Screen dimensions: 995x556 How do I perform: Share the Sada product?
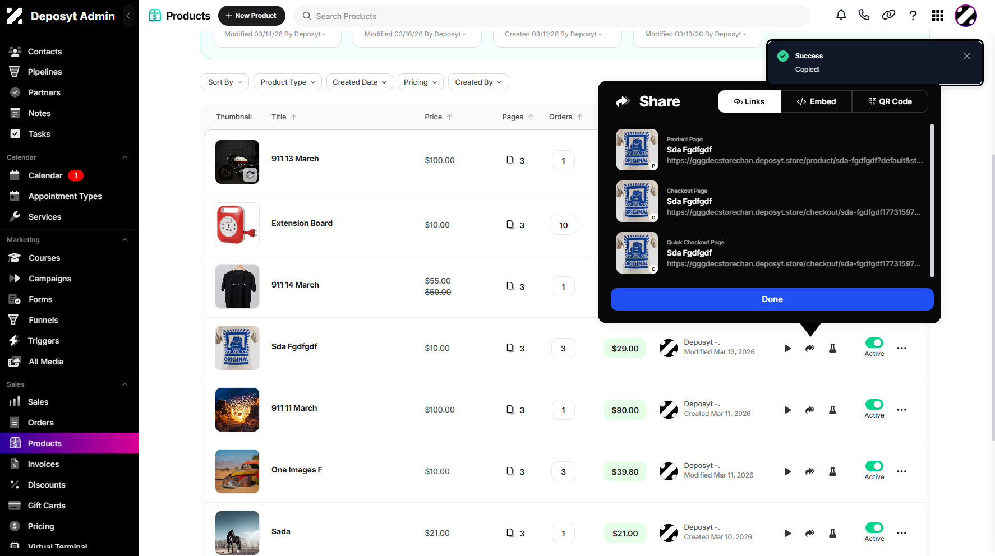(x=810, y=533)
